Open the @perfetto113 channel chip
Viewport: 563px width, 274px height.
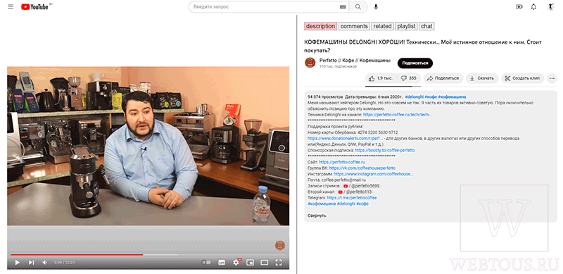[x=355, y=192]
